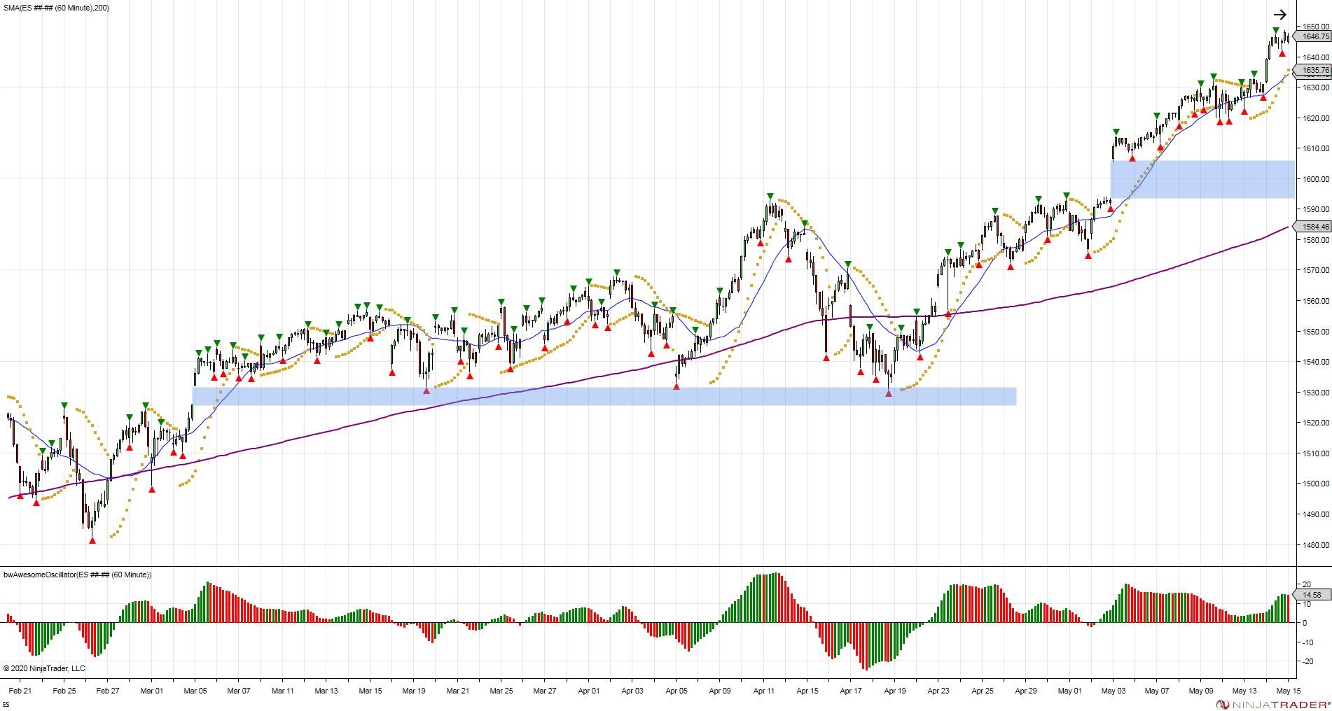Click the SMA(ES ##-## (60 Minute),200) indicator label
Image resolution: width=1332 pixels, height=711 pixels.
pos(56,8)
